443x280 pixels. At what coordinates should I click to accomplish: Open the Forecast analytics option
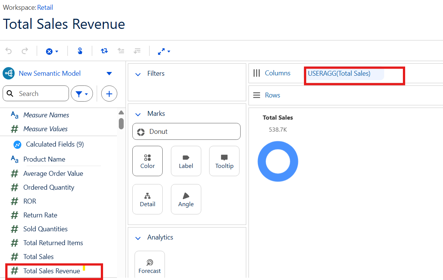coord(150,265)
